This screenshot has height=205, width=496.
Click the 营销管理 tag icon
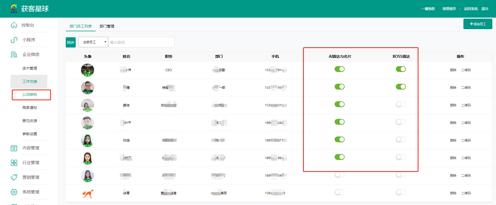coord(14,177)
